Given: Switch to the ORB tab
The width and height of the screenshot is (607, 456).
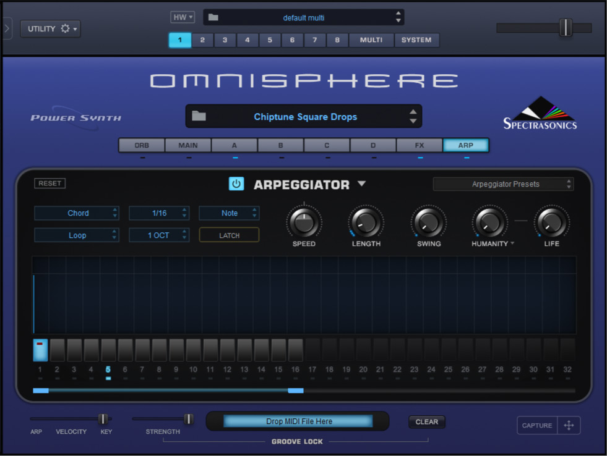Looking at the screenshot, I should pos(142,145).
